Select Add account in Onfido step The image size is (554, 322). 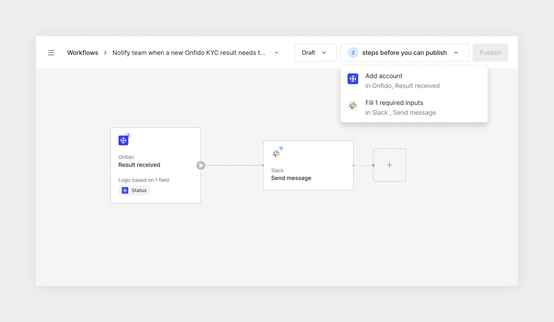pyautogui.click(x=414, y=81)
